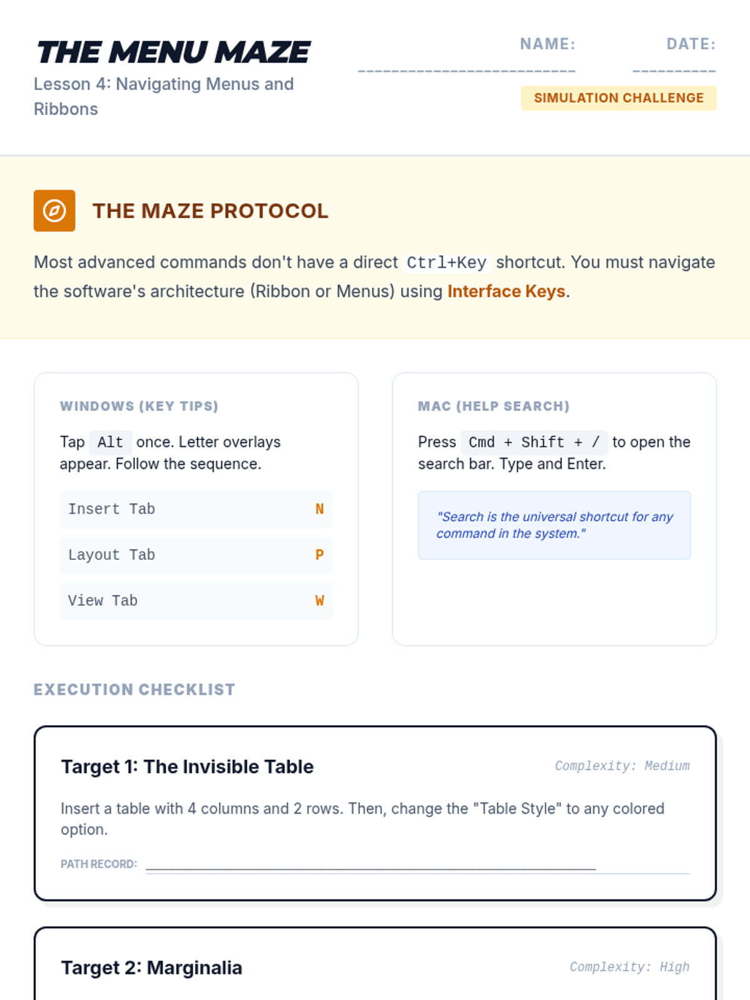Click the highlighted Interface Keys text

(x=506, y=291)
